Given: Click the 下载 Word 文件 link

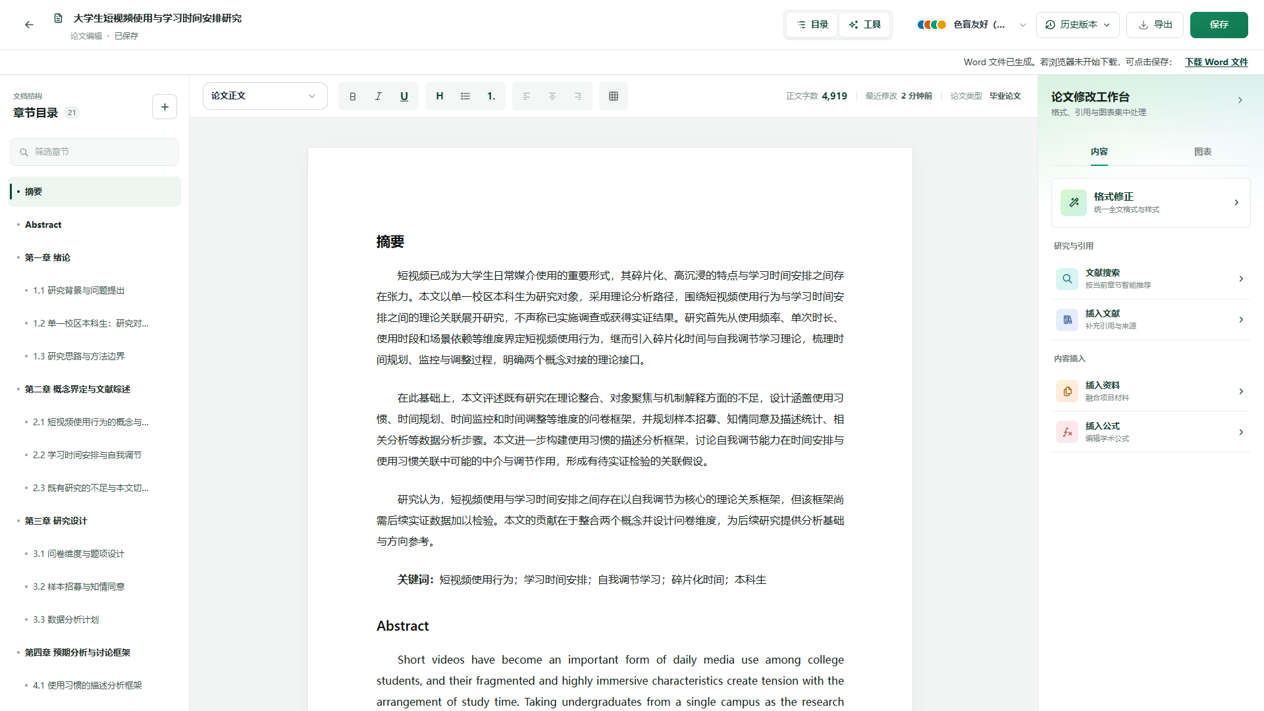Looking at the screenshot, I should tap(1217, 62).
